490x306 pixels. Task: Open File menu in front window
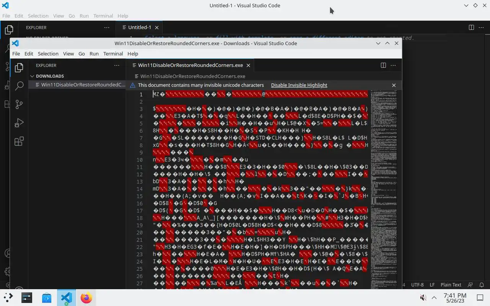(x=16, y=54)
